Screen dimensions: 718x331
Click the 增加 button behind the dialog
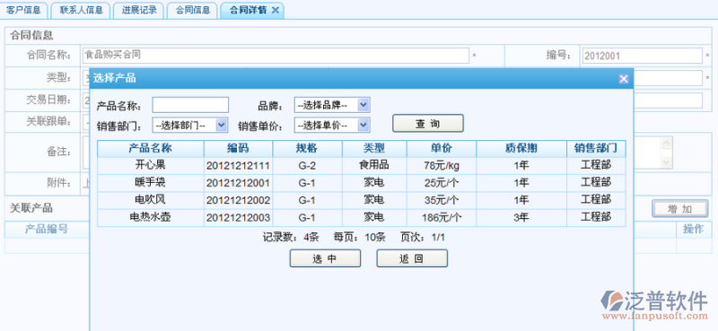click(680, 209)
